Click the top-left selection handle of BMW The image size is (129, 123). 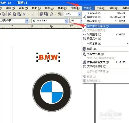pyautogui.click(x=37, y=53)
